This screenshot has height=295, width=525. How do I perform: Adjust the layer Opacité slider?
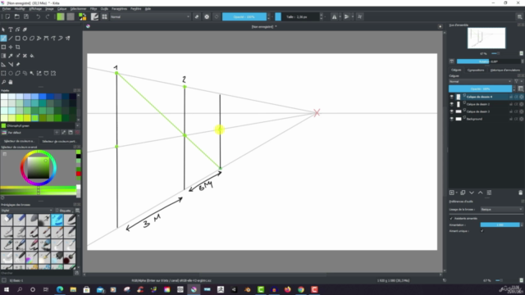(480, 89)
